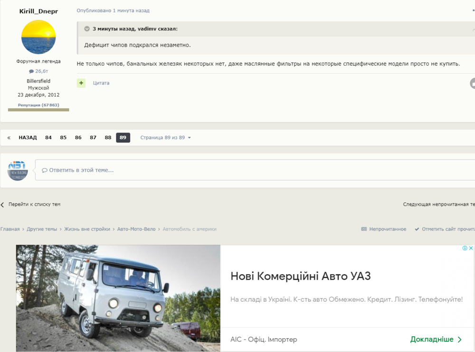
Task: Open 'Авто-Мото-Вело' breadcrumb
Action: tap(136, 229)
